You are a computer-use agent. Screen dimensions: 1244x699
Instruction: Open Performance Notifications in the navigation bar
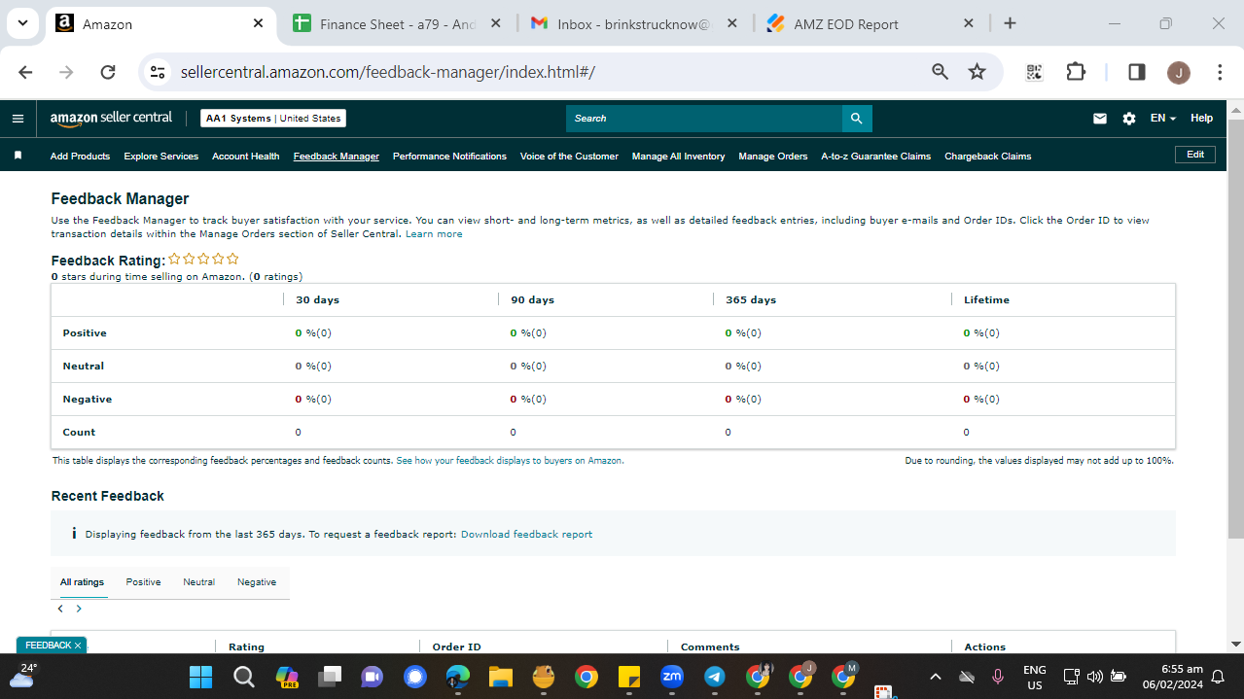(x=449, y=157)
